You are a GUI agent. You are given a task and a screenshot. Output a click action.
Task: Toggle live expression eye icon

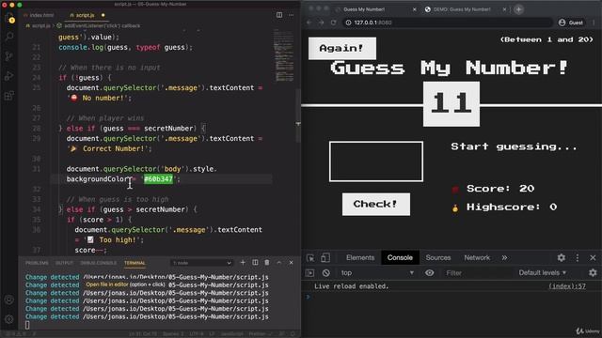tap(429, 273)
